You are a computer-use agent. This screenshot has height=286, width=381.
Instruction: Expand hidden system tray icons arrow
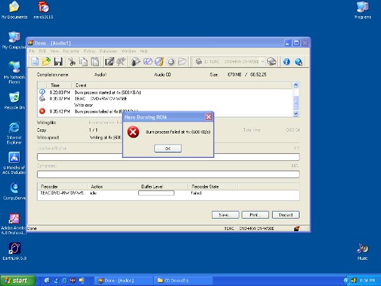(346, 281)
